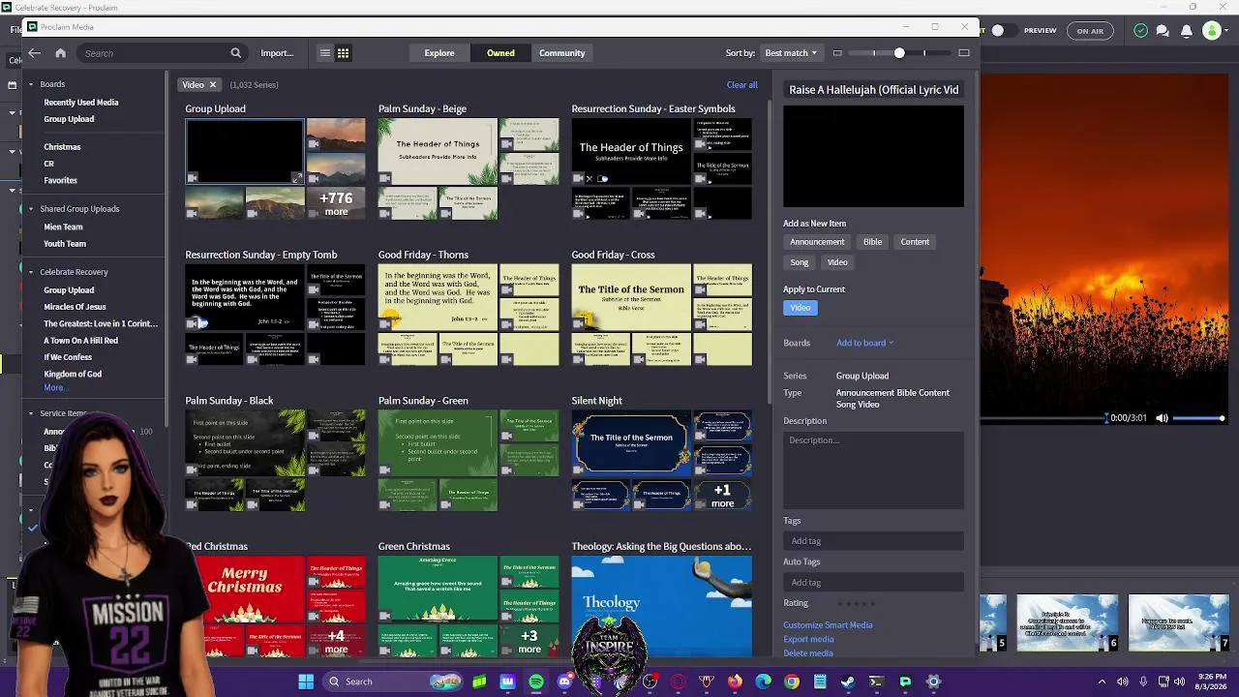Click the Rating stars
The image size is (1239, 697).
(x=856, y=603)
